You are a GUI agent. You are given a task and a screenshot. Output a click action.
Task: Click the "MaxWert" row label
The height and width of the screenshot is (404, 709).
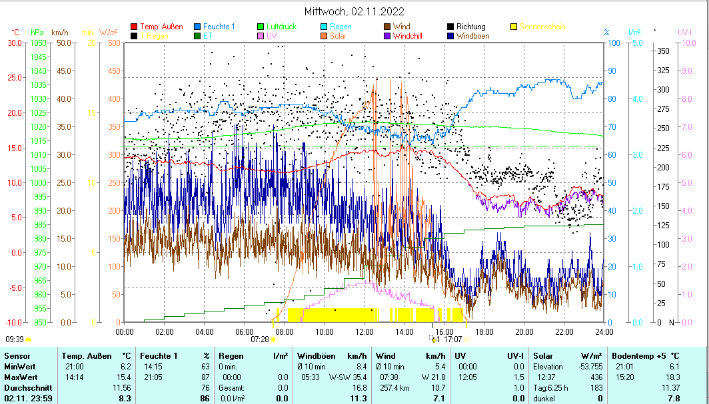pos(21,377)
